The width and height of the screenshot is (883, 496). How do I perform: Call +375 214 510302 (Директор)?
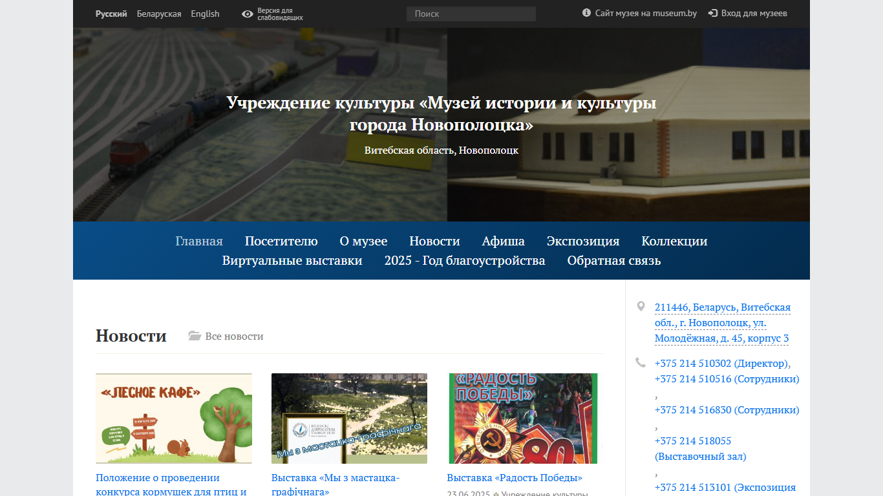(721, 364)
